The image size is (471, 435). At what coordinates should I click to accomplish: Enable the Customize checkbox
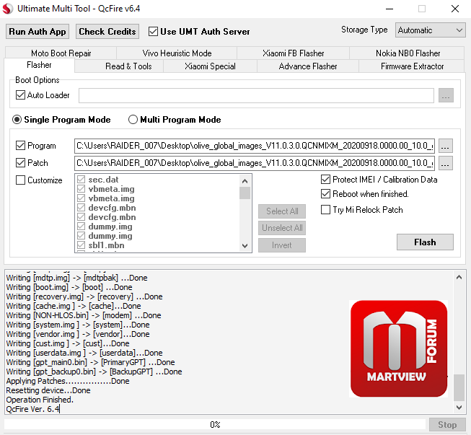tap(20, 180)
